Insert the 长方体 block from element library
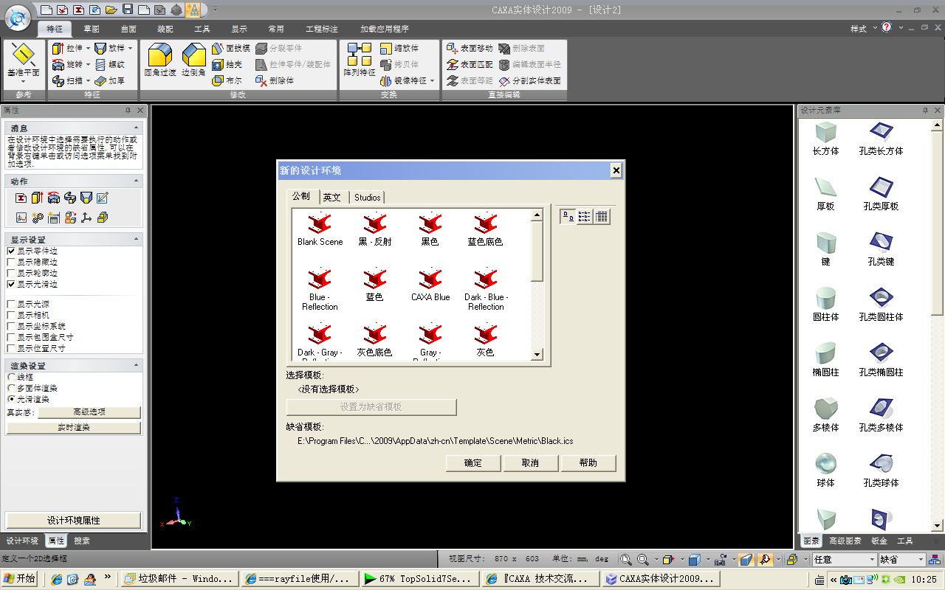945x590 pixels. pyautogui.click(x=825, y=139)
